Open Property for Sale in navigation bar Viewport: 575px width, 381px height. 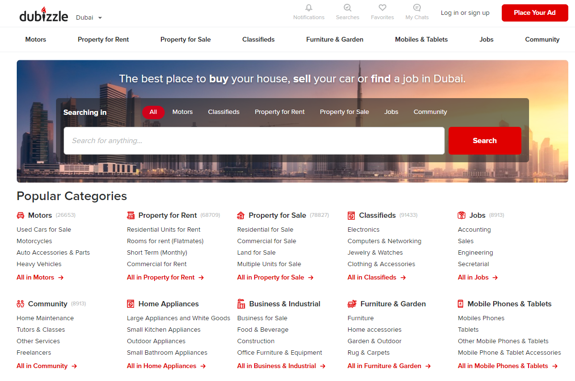tap(186, 40)
